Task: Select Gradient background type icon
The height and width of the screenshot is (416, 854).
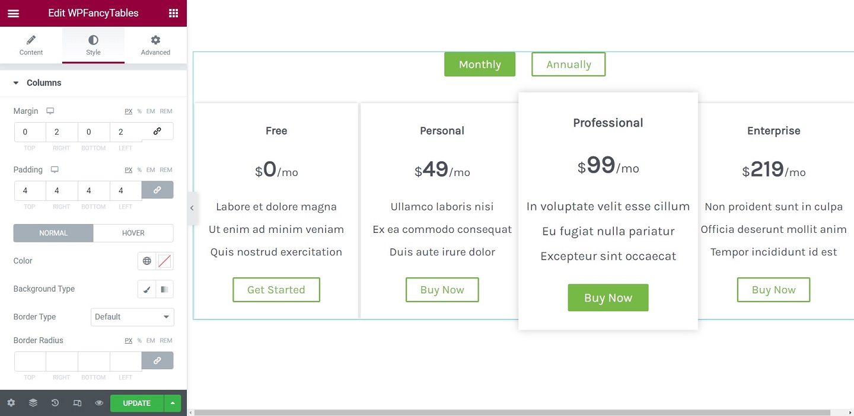Action: pos(164,289)
